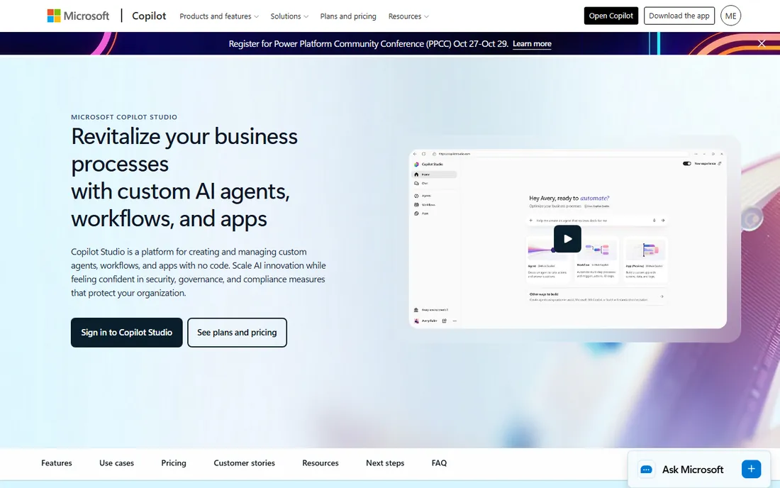Viewport: 780px width, 488px height.
Task: Click the microphone icon in the preview prompt box
Action: click(654, 221)
